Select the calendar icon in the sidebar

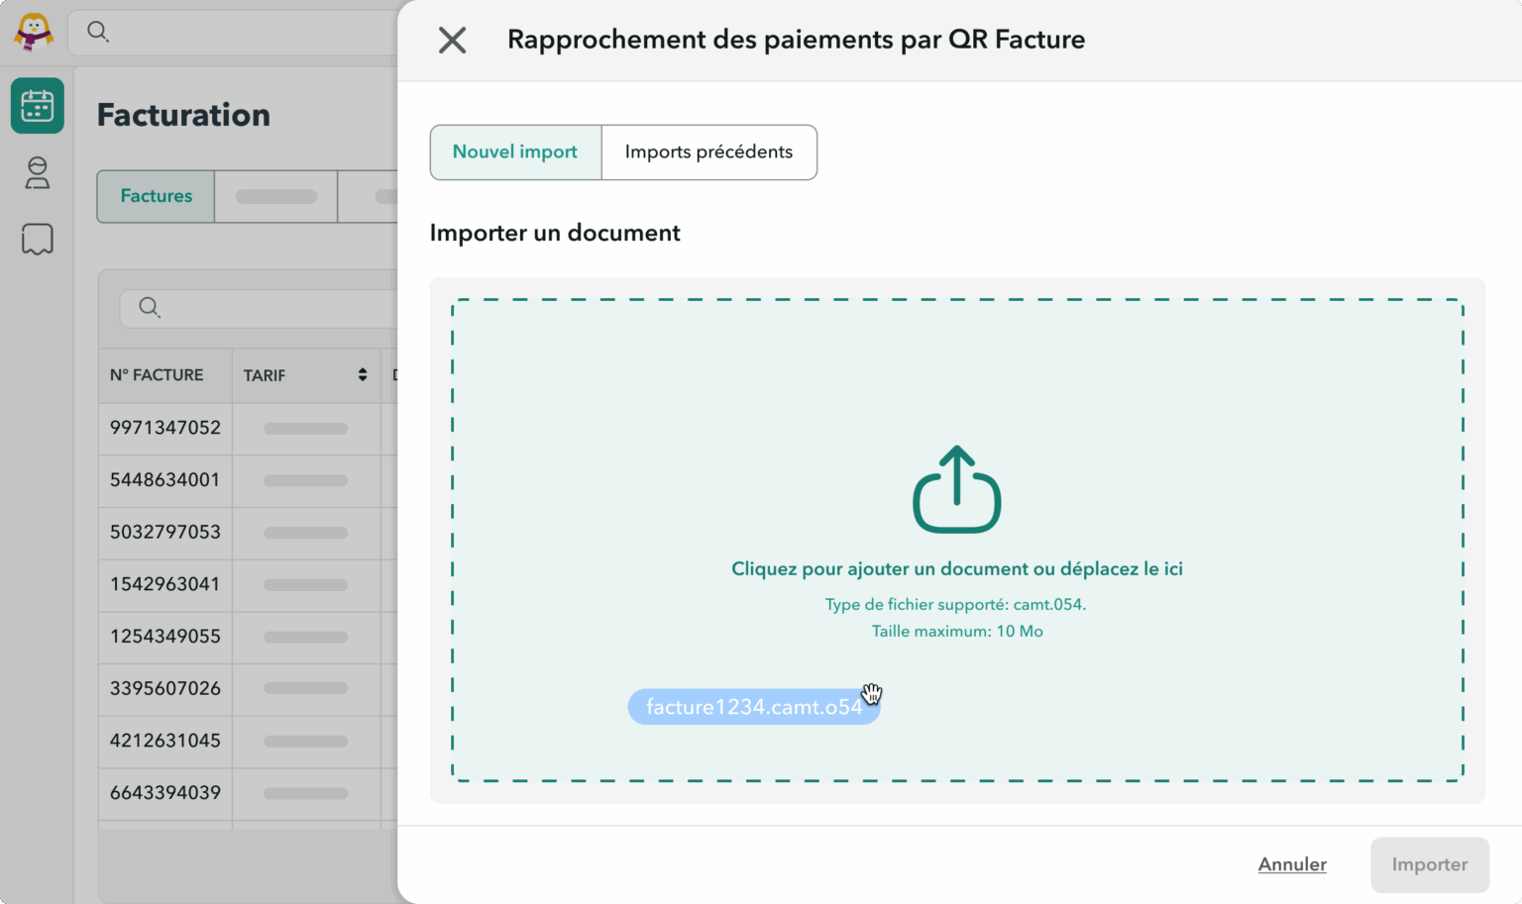tap(37, 105)
